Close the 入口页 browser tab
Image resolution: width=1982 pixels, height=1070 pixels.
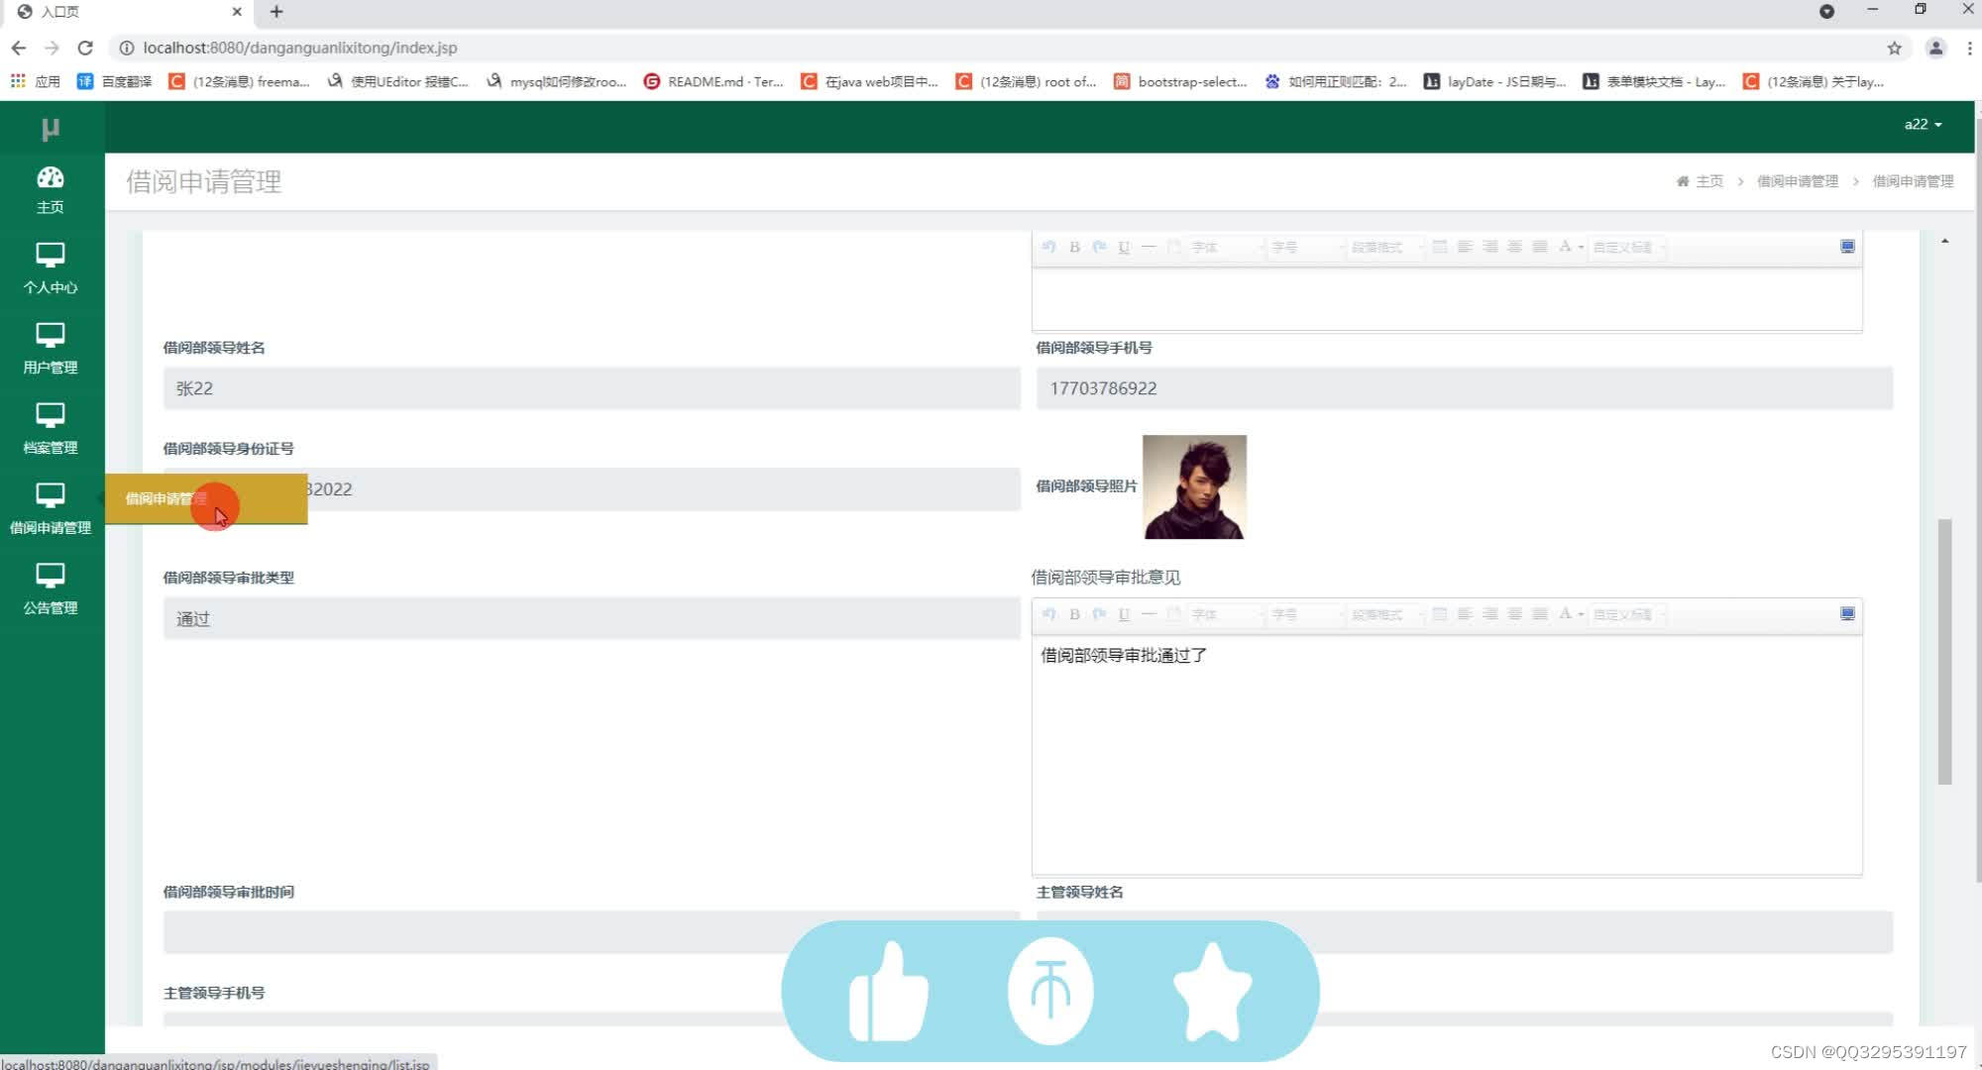236,12
